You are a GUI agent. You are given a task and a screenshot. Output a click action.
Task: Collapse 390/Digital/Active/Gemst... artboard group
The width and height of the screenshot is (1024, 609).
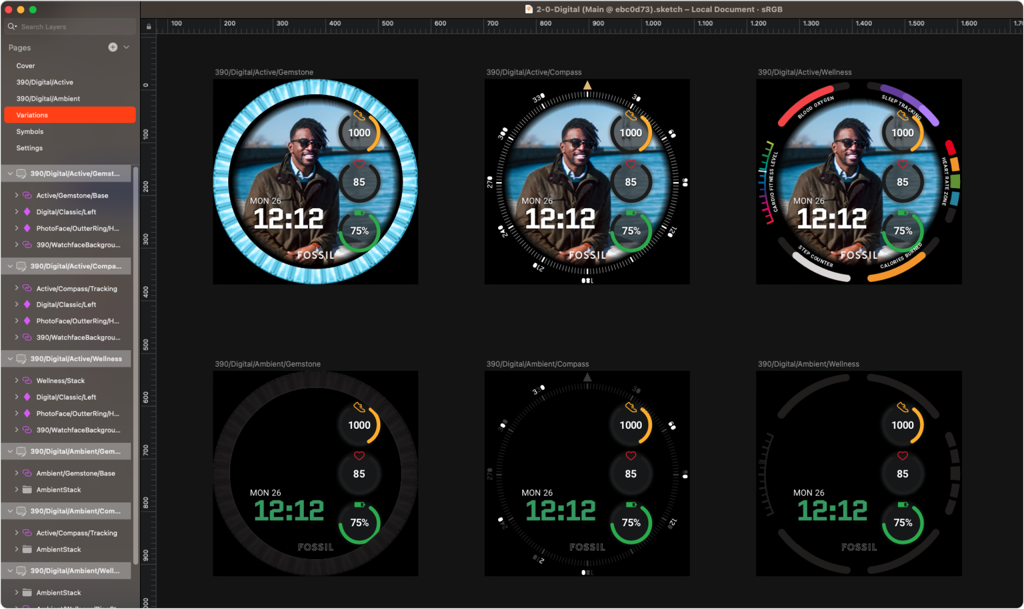(x=10, y=174)
